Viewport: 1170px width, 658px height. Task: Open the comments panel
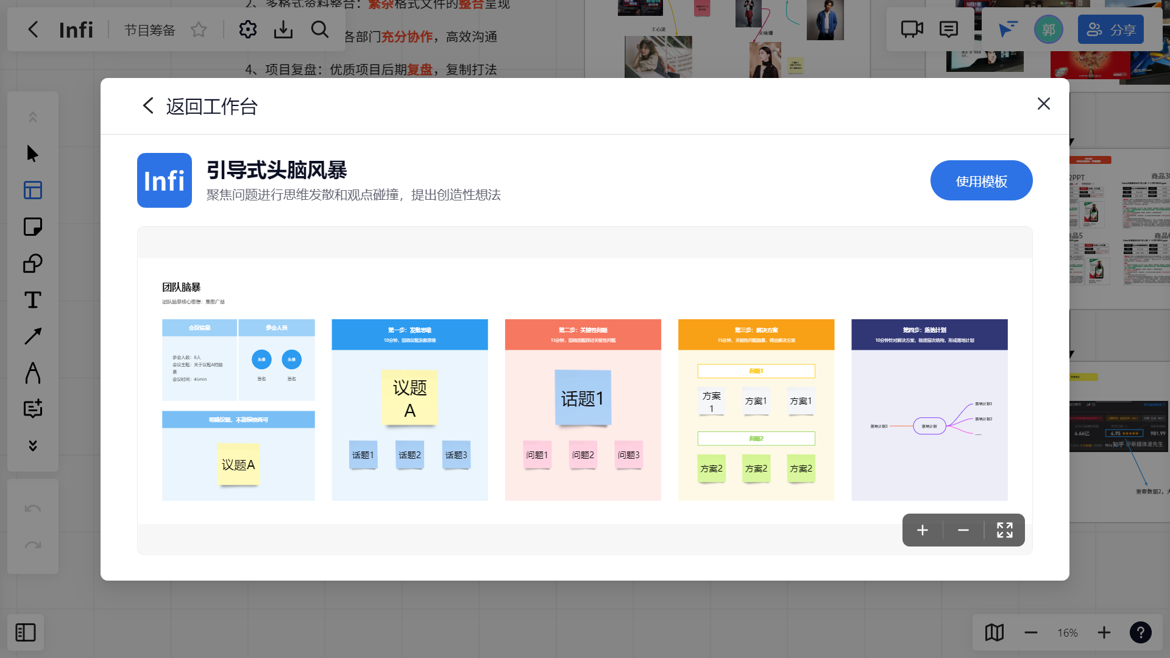pyautogui.click(x=949, y=29)
